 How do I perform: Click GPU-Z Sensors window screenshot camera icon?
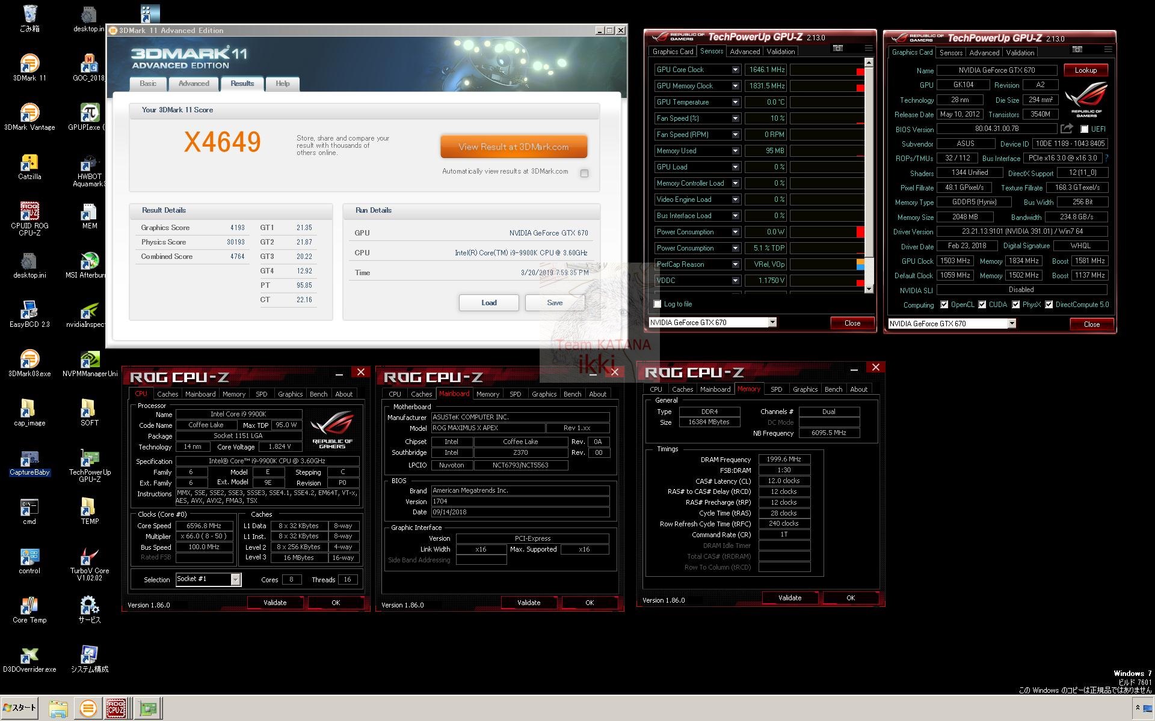coord(838,48)
